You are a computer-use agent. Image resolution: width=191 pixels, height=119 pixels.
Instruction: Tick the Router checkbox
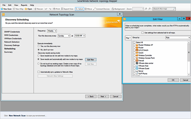coord(134,48)
